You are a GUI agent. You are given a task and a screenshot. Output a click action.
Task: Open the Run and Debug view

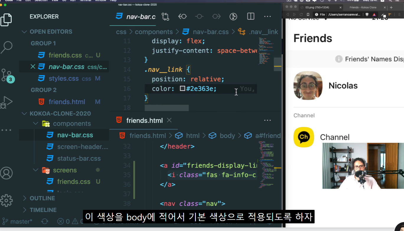click(6, 102)
